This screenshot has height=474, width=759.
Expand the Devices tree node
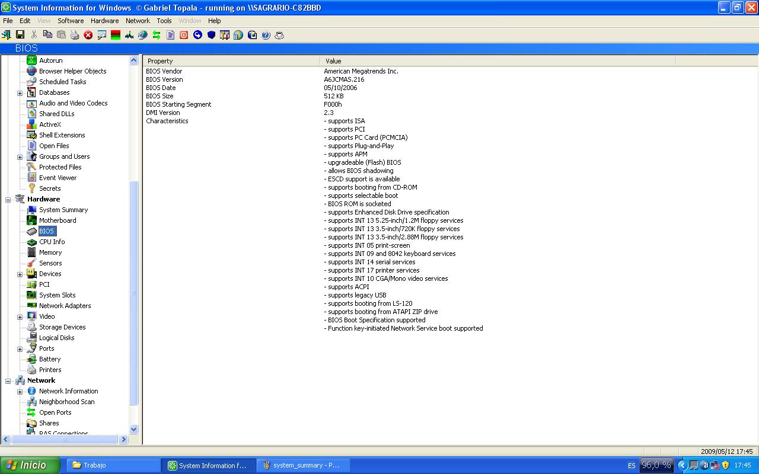(x=20, y=274)
